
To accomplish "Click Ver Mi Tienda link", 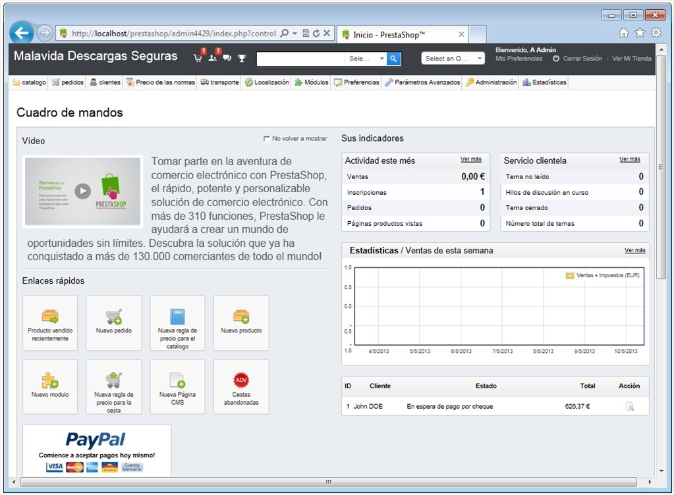I will (x=632, y=59).
